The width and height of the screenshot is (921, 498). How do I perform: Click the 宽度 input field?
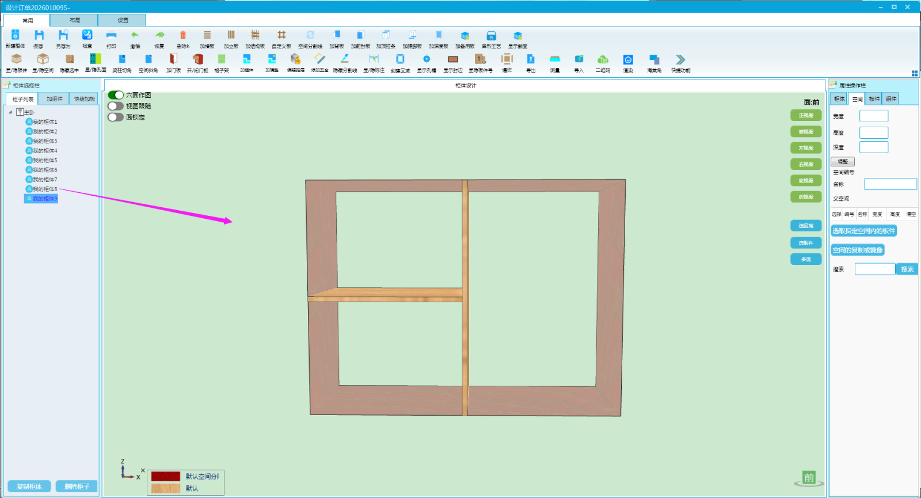coord(874,116)
